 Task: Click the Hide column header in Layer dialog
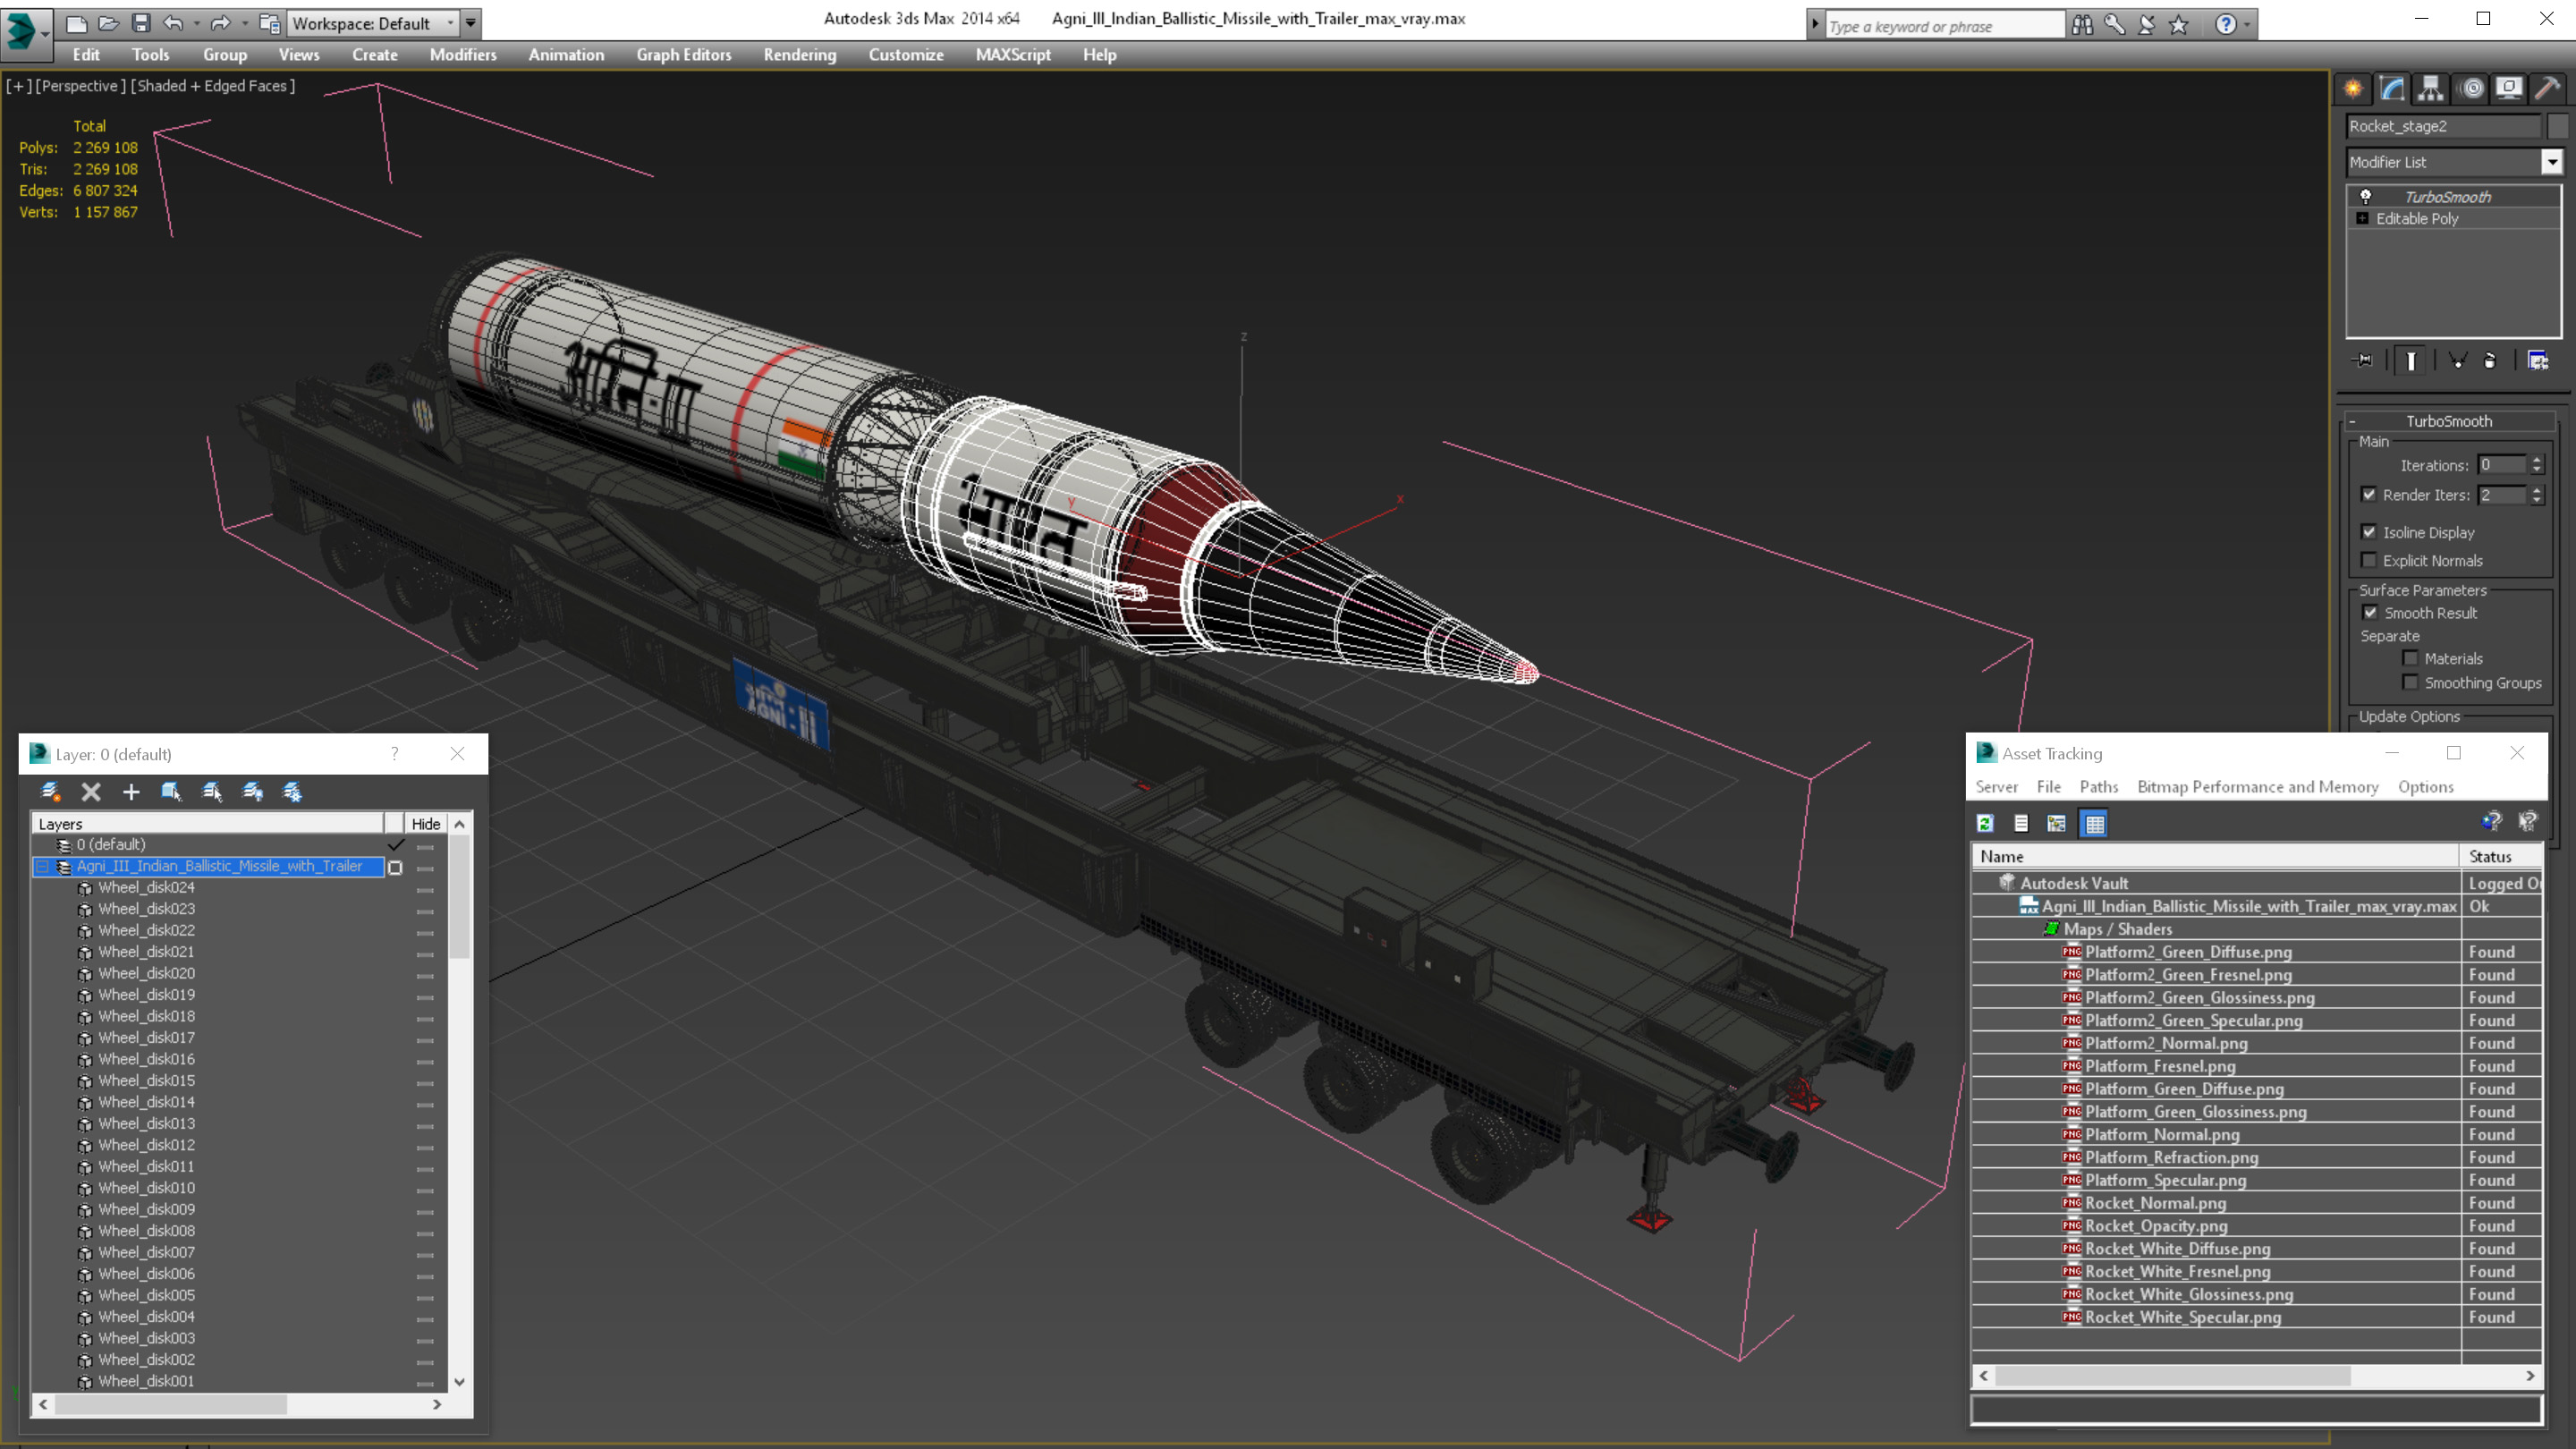[x=426, y=824]
